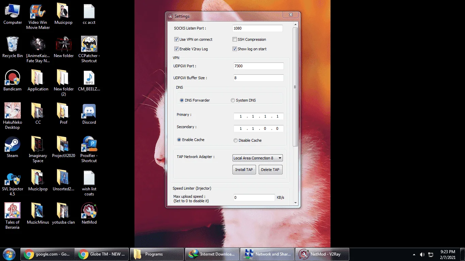The height and width of the screenshot is (261, 465).
Task: Click the Settings vertical scrollbar thumb
Action: point(295,87)
